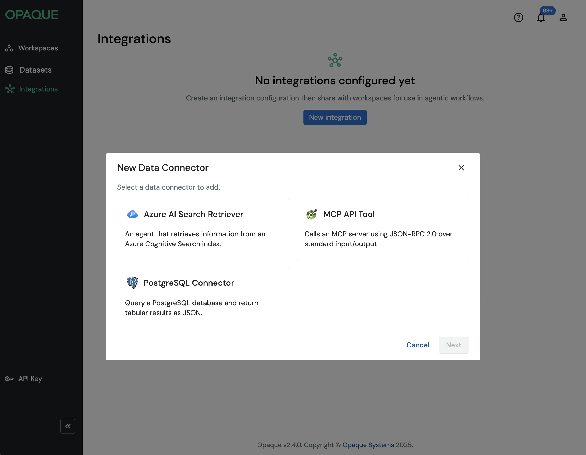586x455 pixels.
Task: Click the OPAQUE logo
Action: point(32,15)
